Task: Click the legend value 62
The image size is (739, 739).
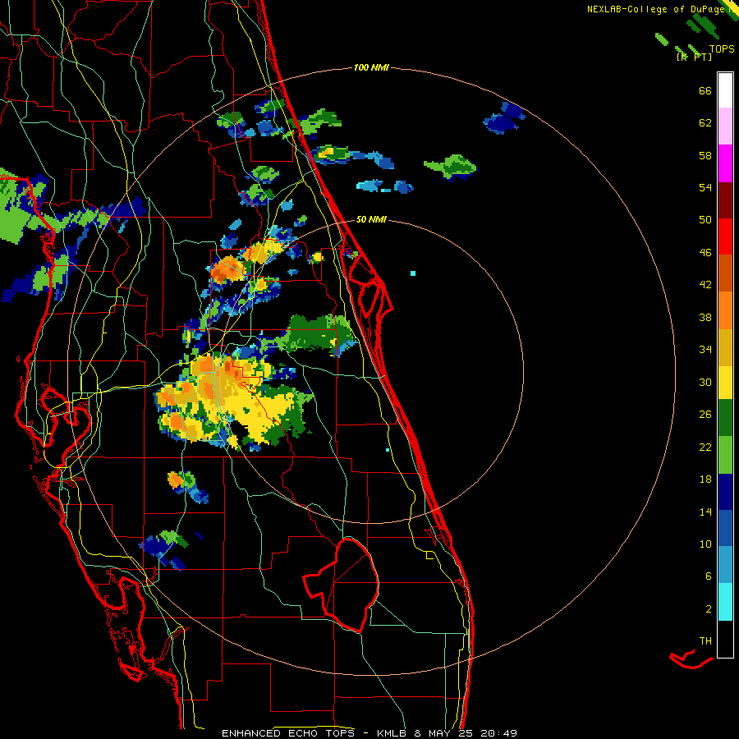Action: point(705,123)
